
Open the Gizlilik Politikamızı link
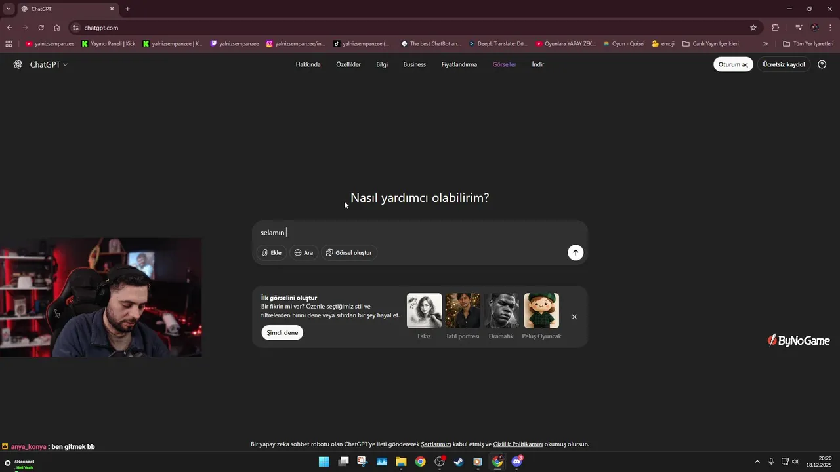tap(518, 444)
